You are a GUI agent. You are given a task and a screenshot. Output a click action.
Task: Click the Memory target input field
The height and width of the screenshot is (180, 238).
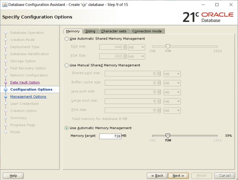click(x=110, y=136)
